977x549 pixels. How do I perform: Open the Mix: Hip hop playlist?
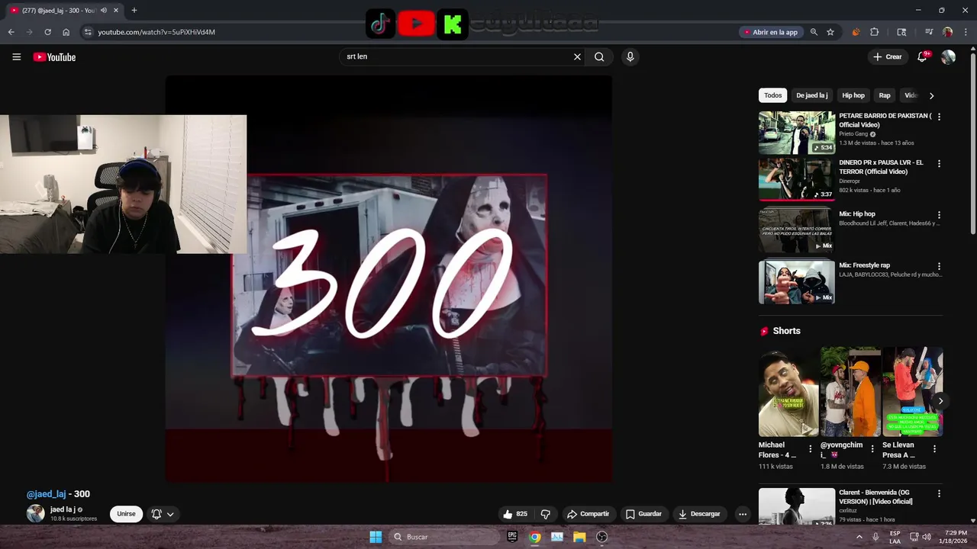click(x=797, y=230)
